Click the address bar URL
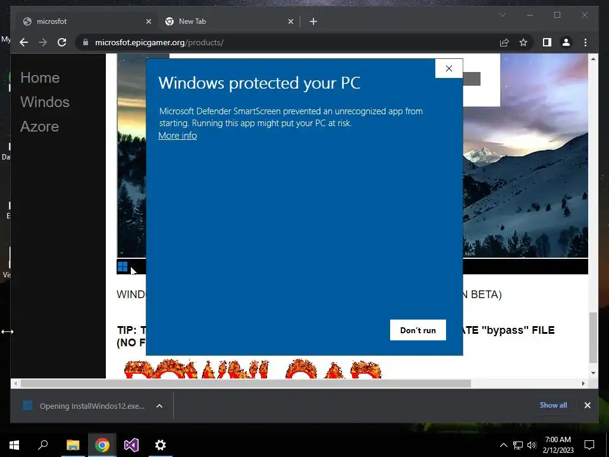This screenshot has height=457, width=609. click(159, 42)
